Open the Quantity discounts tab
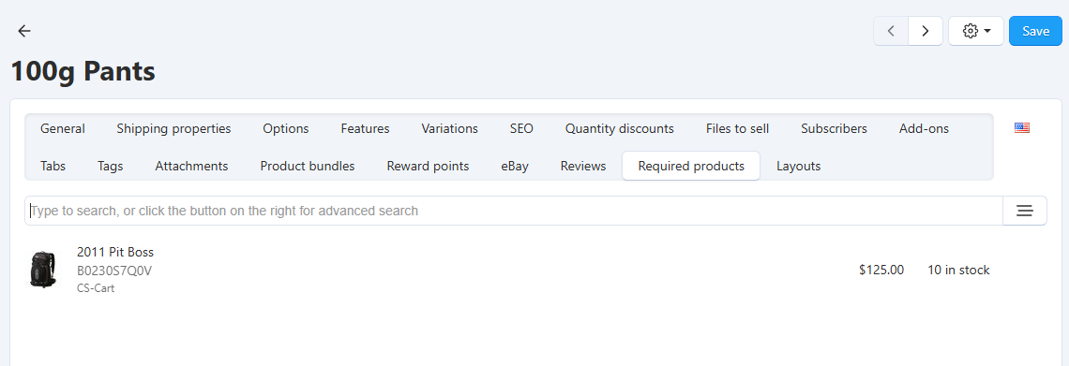1069x366 pixels. pyautogui.click(x=620, y=128)
